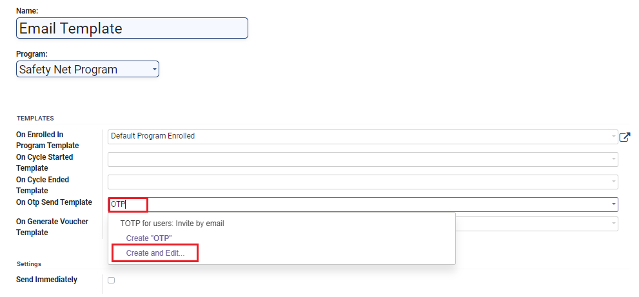
Task: Expand On Cycle Started Template dropdown arrow
Action: click(x=614, y=159)
